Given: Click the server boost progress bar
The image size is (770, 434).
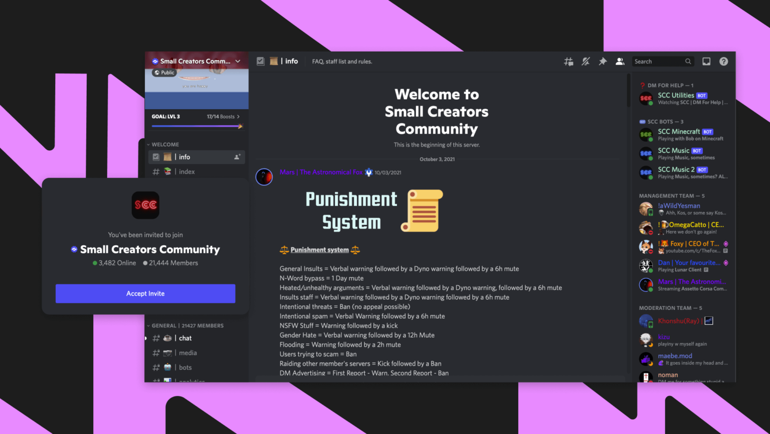Looking at the screenshot, I should click(x=197, y=126).
